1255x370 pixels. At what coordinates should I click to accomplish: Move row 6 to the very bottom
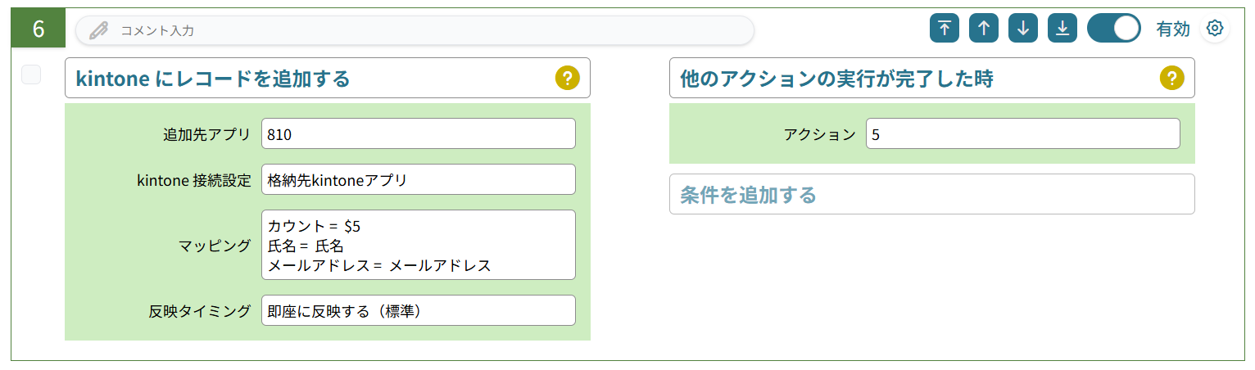[x=1062, y=28]
